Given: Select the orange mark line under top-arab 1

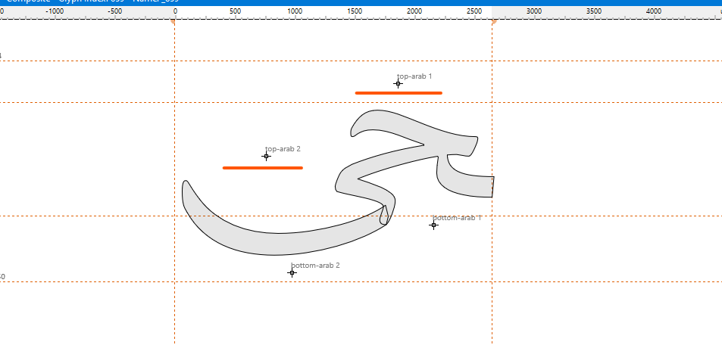Looking at the screenshot, I should pyautogui.click(x=399, y=93).
